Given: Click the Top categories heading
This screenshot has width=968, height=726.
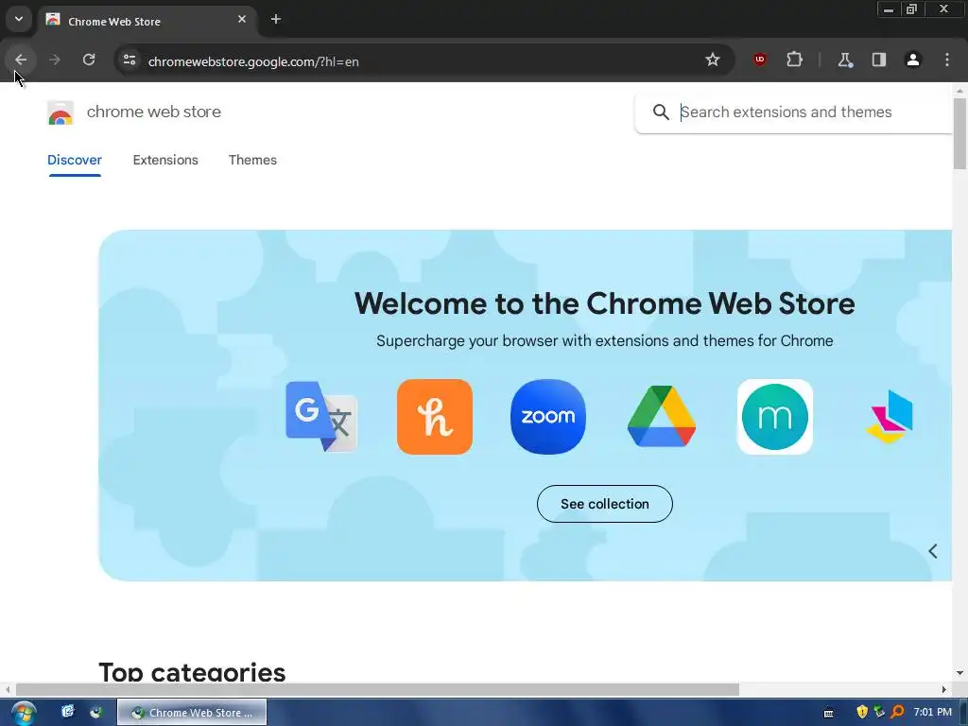Looking at the screenshot, I should [192, 672].
